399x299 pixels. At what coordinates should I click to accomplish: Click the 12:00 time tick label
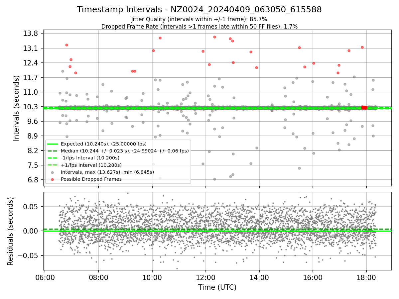[205, 277]
